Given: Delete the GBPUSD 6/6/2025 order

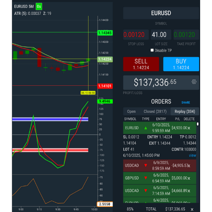Looking at the screenshot, I should [189, 178].
